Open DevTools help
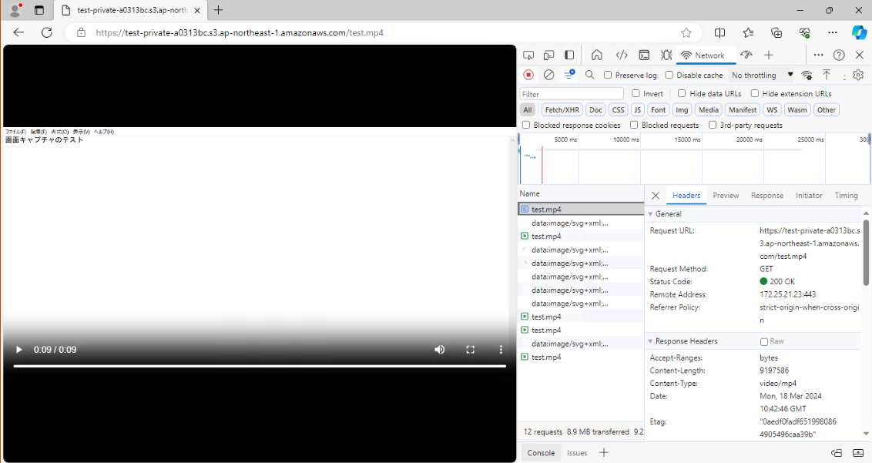The width and height of the screenshot is (872, 463). [x=839, y=55]
